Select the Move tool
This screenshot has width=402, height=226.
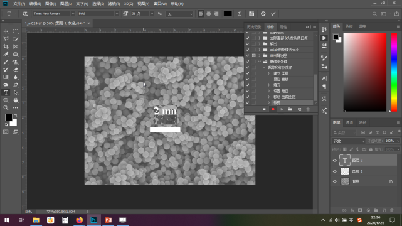6,31
